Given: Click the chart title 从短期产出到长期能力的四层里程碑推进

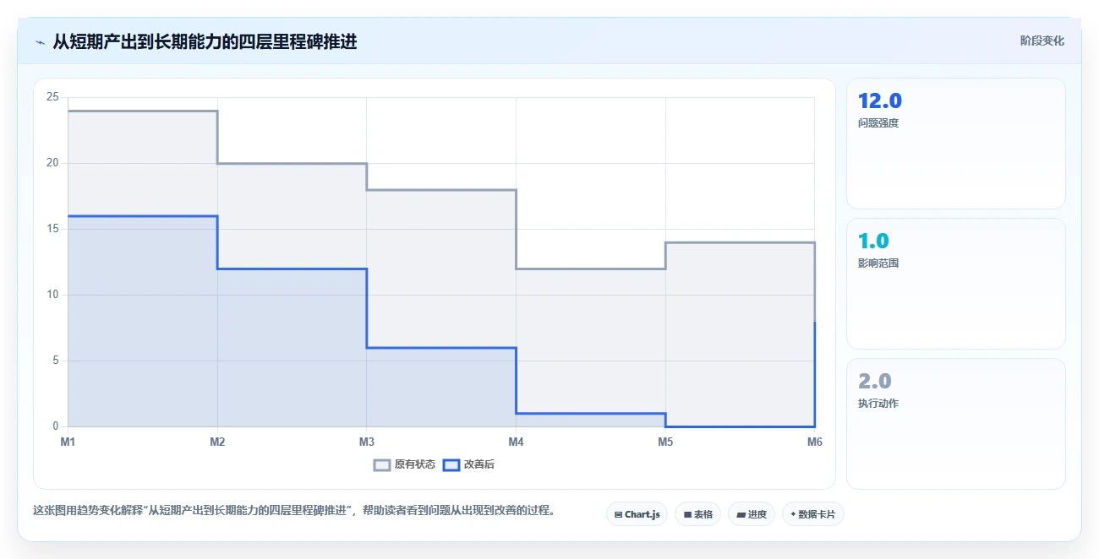Looking at the screenshot, I should pos(205,41).
